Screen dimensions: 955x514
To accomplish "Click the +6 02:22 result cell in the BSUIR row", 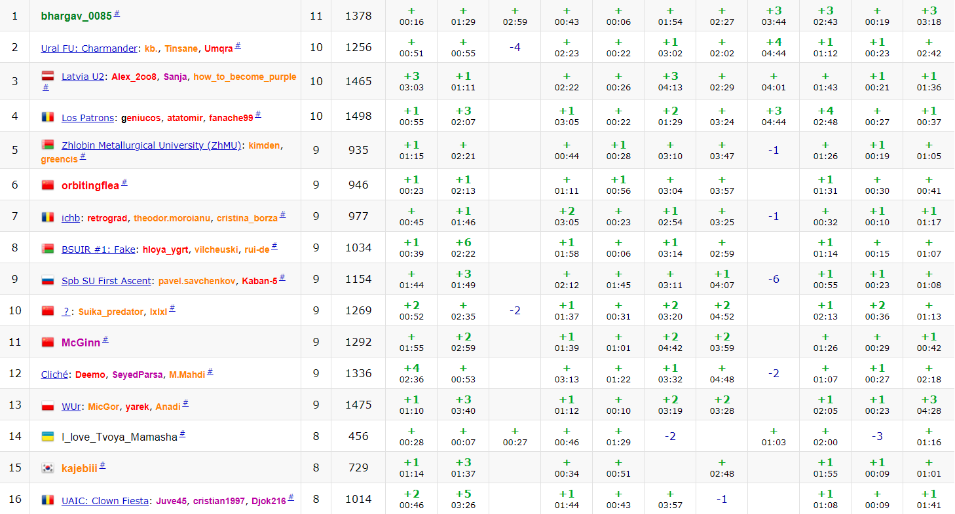I will coord(463,248).
